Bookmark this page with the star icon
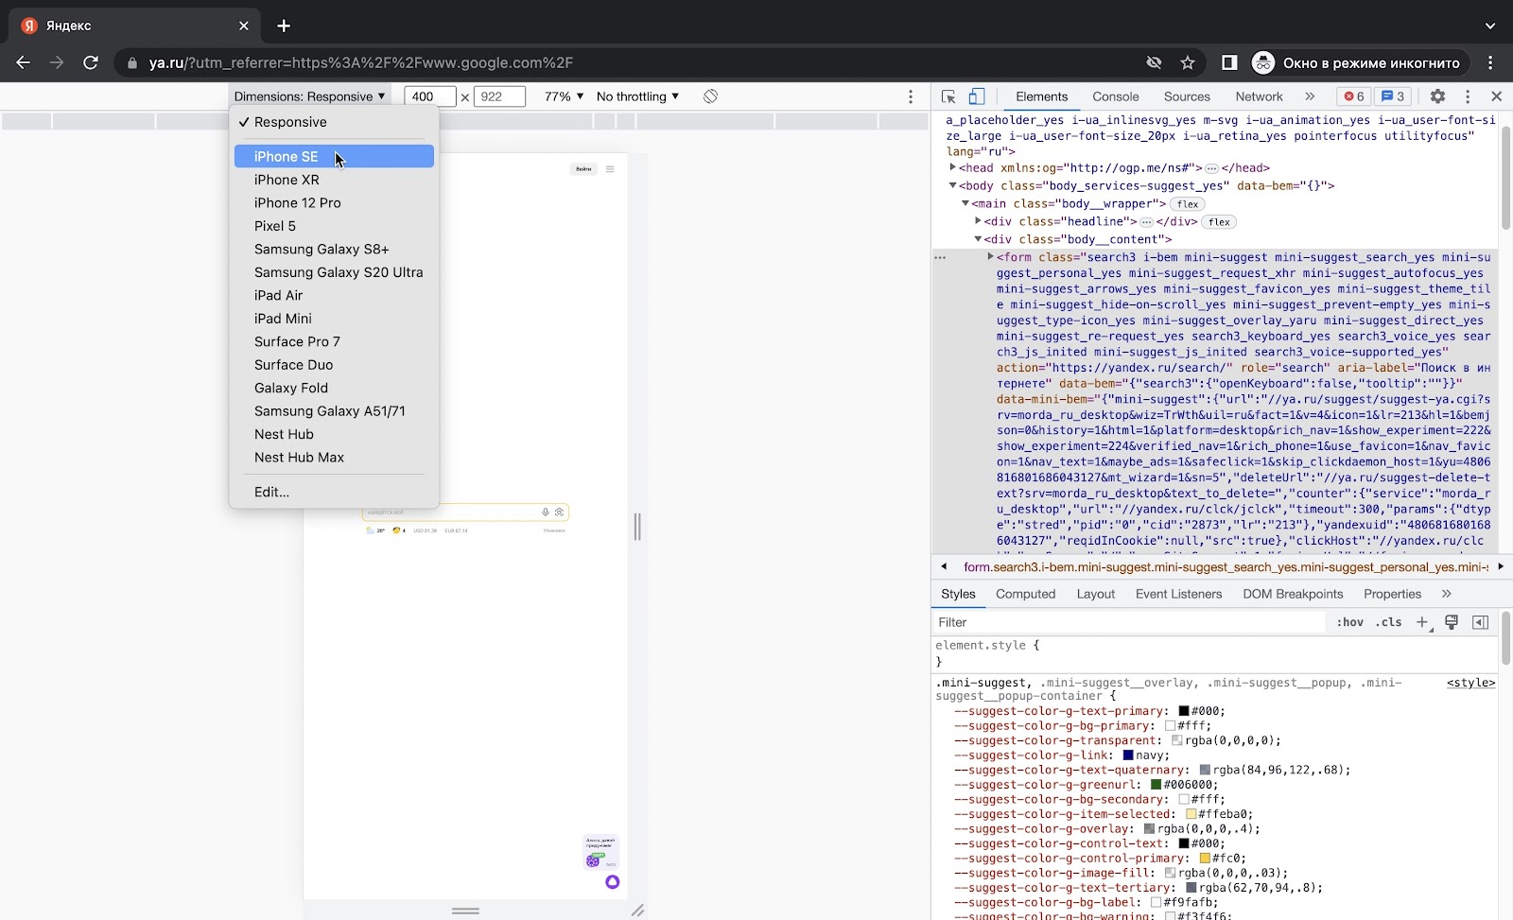1513x920 pixels. tap(1188, 62)
